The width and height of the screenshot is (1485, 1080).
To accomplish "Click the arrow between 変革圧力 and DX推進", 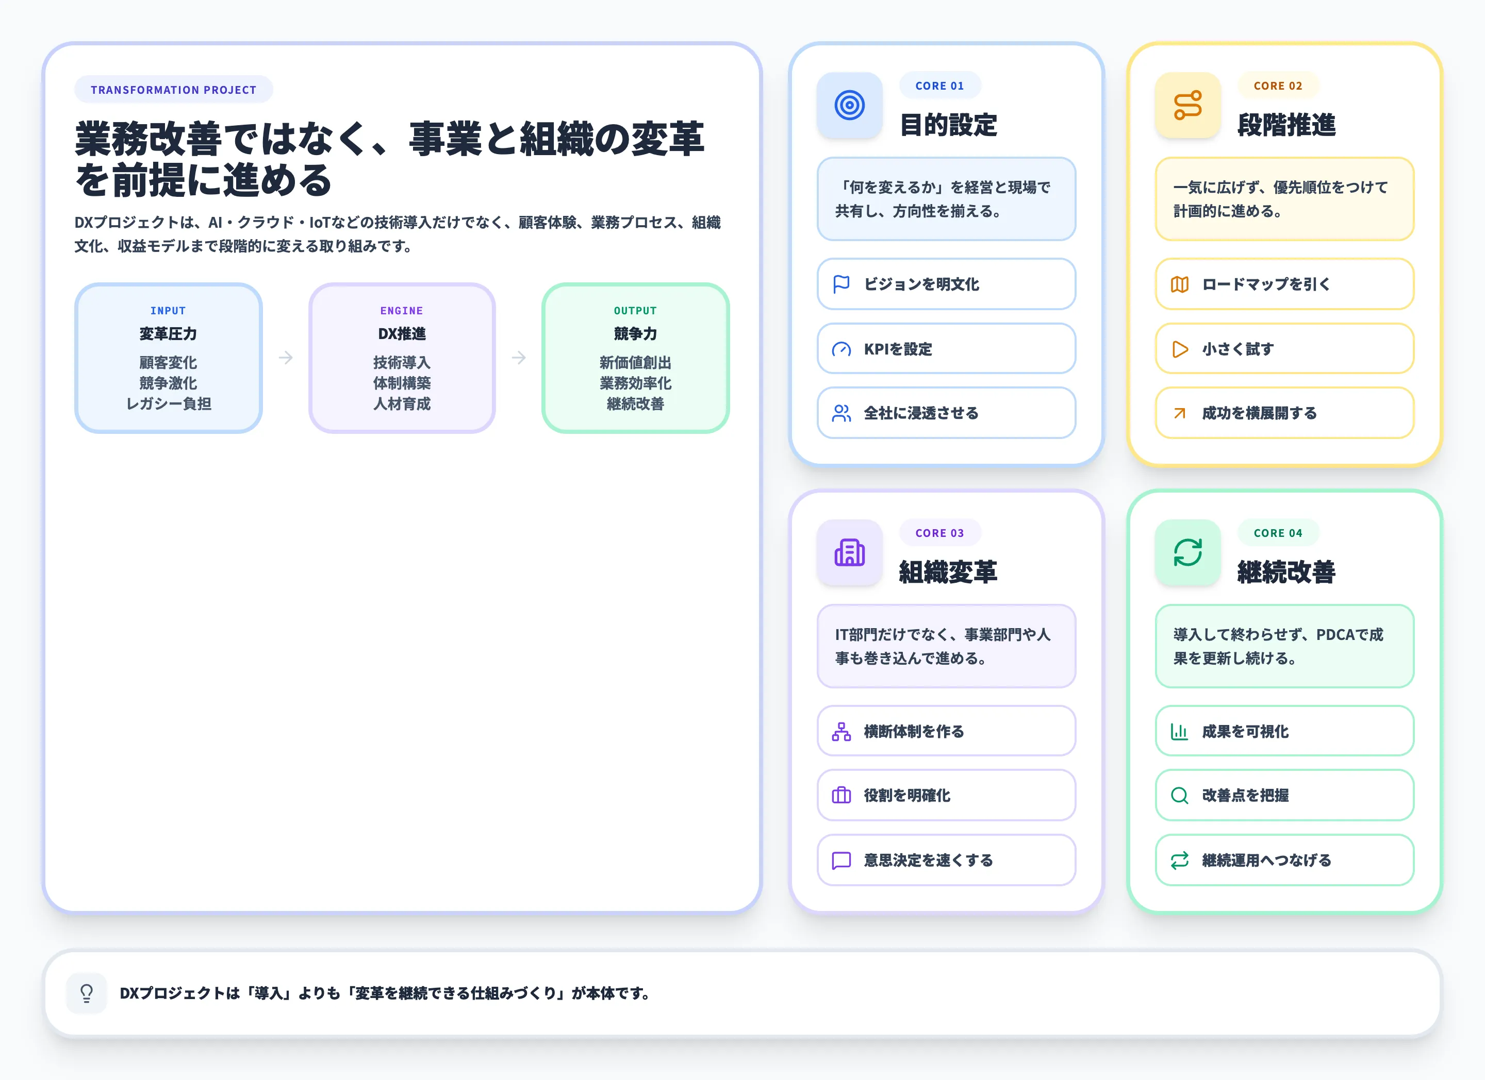I will [286, 359].
